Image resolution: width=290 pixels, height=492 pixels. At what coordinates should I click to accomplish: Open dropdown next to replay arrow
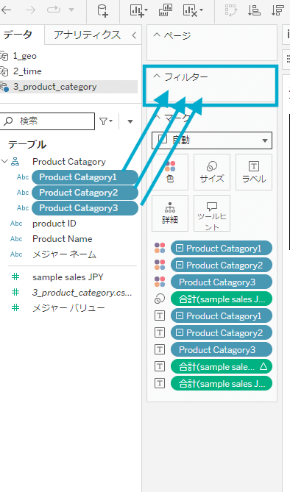[71, 10]
